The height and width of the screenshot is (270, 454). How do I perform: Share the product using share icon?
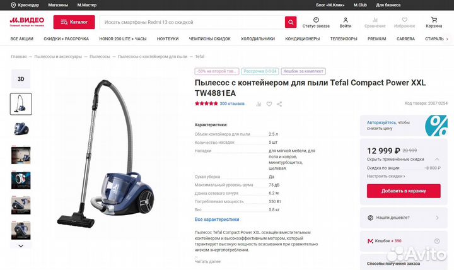pyautogui.click(x=279, y=104)
